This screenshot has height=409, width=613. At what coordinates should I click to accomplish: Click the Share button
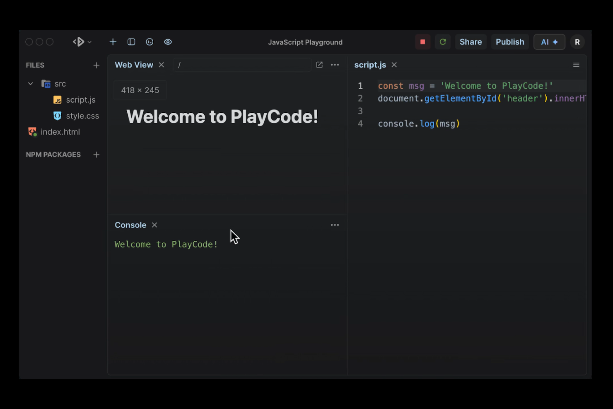pyautogui.click(x=471, y=41)
